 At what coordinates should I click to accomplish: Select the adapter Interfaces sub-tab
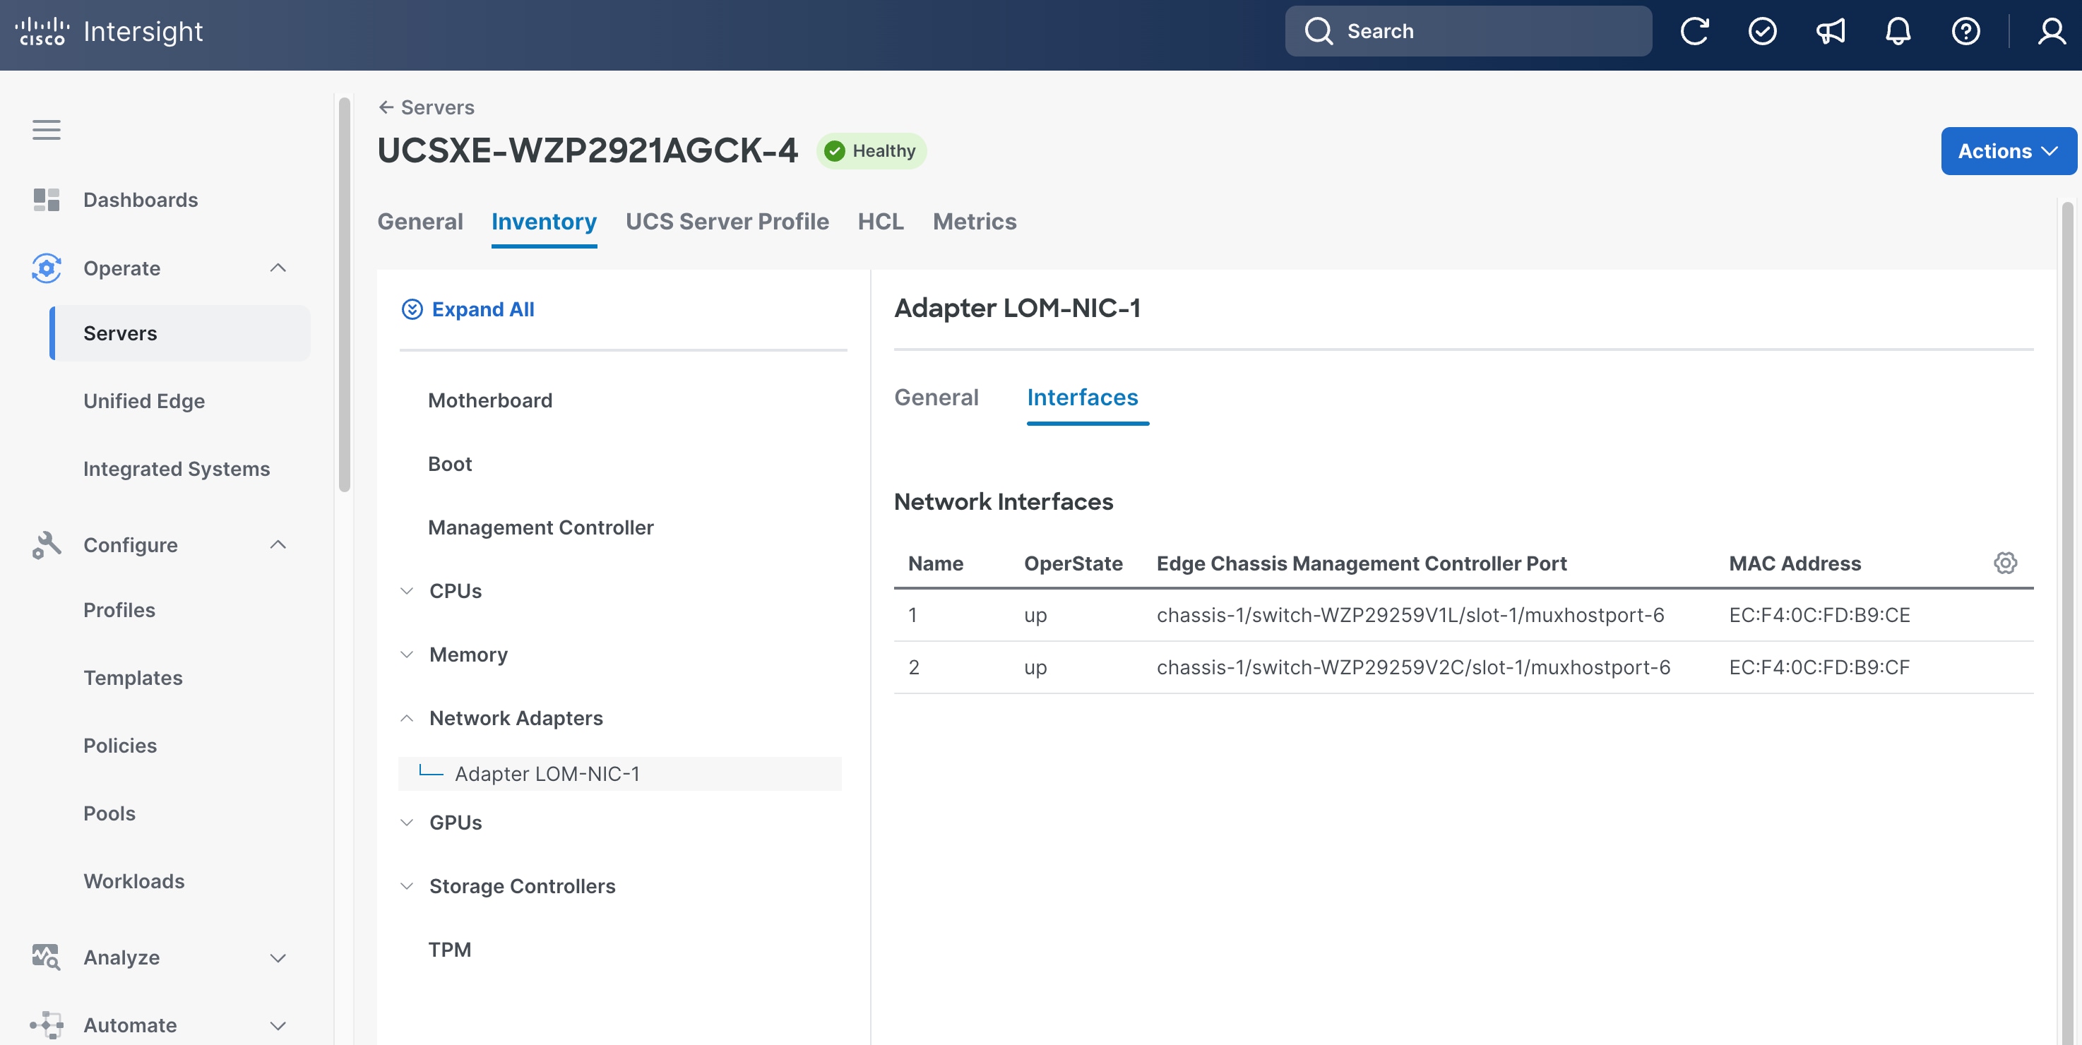pyautogui.click(x=1082, y=398)
